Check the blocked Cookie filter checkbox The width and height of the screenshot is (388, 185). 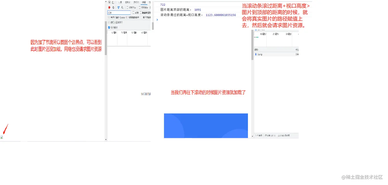coord(109,17)
